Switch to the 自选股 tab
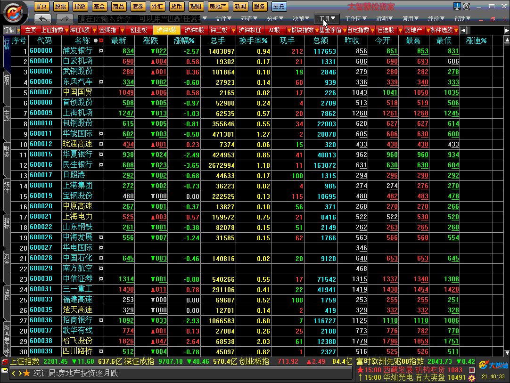 386,30
